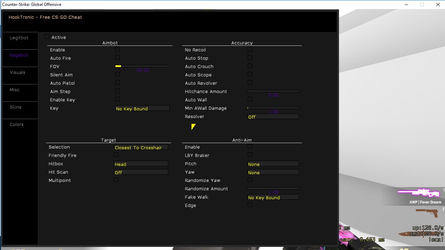The width and height of the screenshot is (445, 250).
Task: Open the Resolver dropdown
Action: click(273, 117)
